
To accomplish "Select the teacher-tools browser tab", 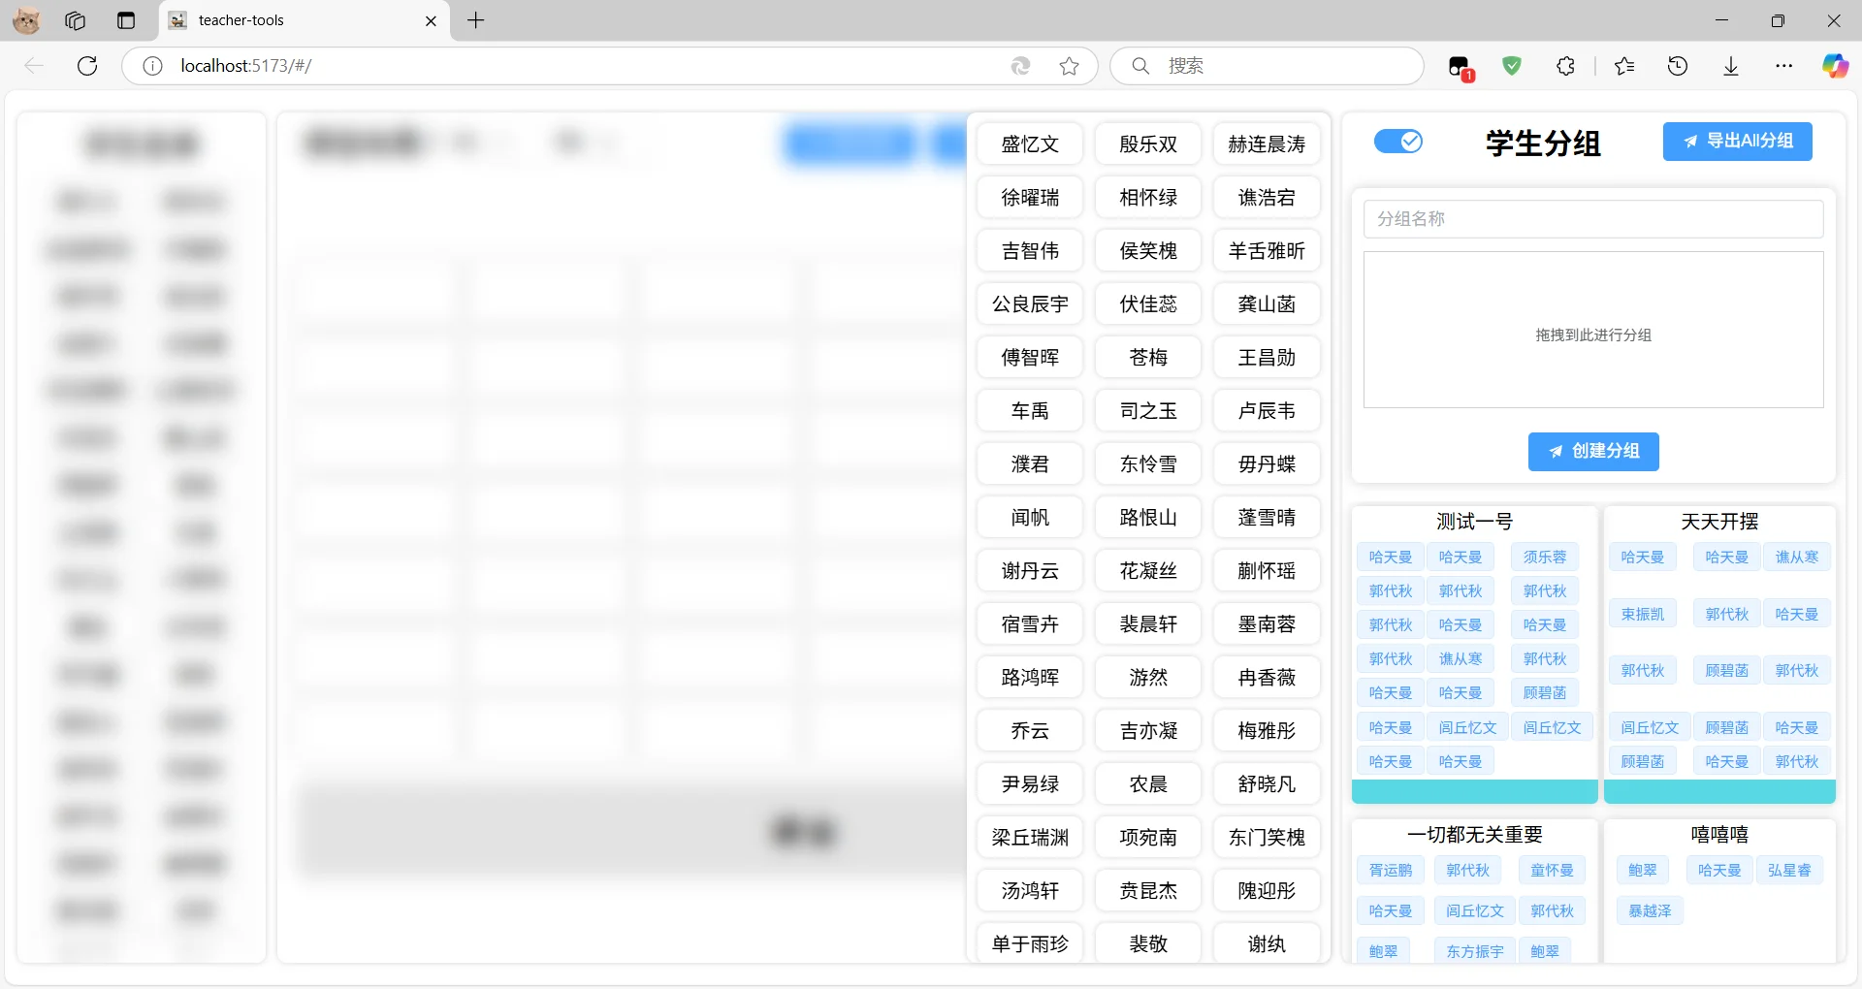I will (291, 20).
